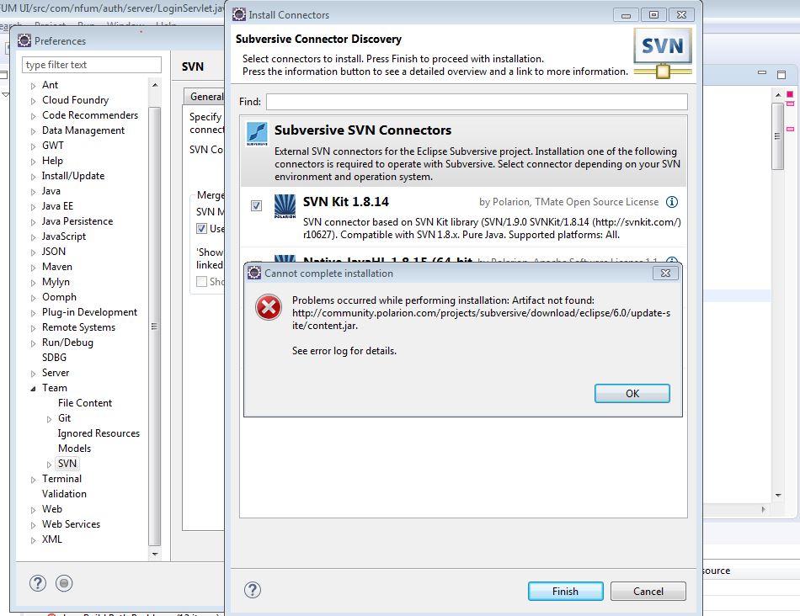Select JSON preferences
The width and height of the screenshot is (800, 616).
coord(54,252)
